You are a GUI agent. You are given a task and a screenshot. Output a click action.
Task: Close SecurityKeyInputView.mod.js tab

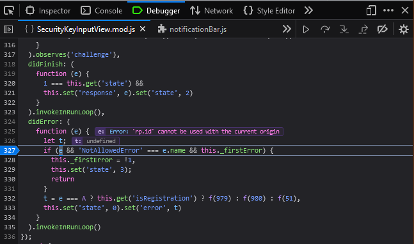143,29
